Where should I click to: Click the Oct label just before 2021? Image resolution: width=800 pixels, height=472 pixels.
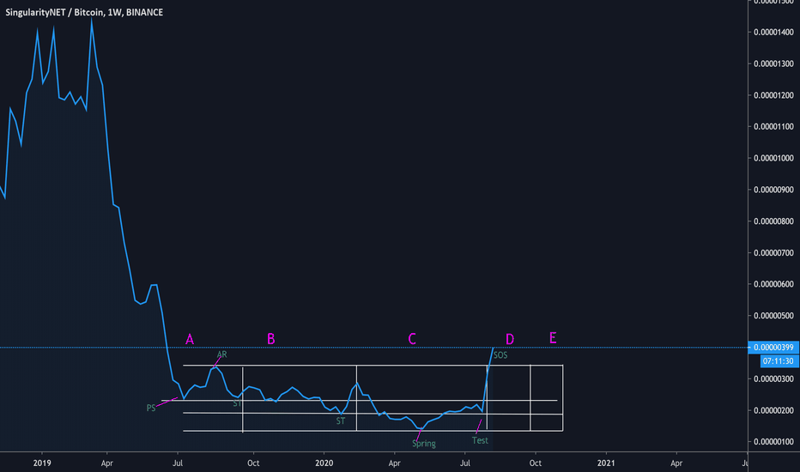pyautogui.click(x=536, y=463)
